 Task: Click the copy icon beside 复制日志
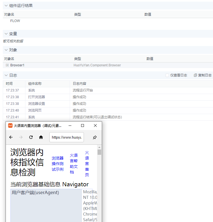[195, 75]
